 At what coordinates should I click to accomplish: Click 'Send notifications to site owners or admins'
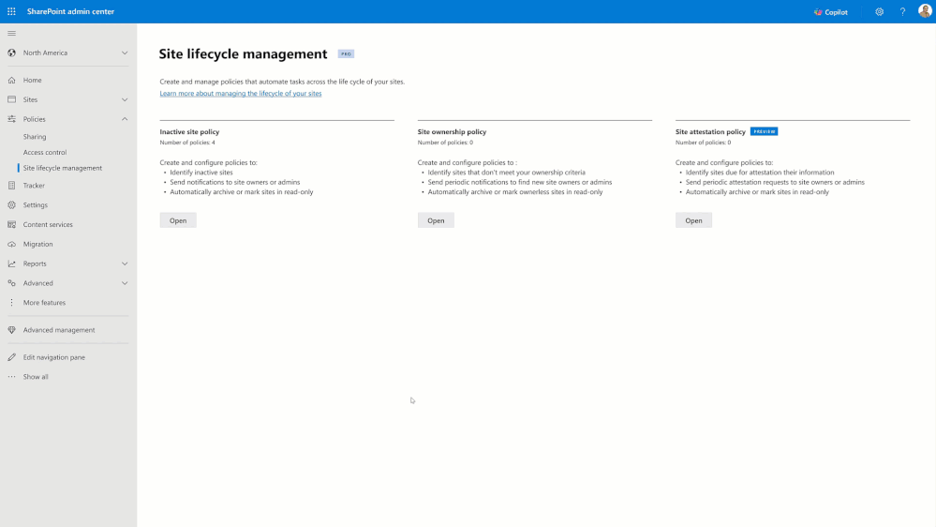click(234, 182)
